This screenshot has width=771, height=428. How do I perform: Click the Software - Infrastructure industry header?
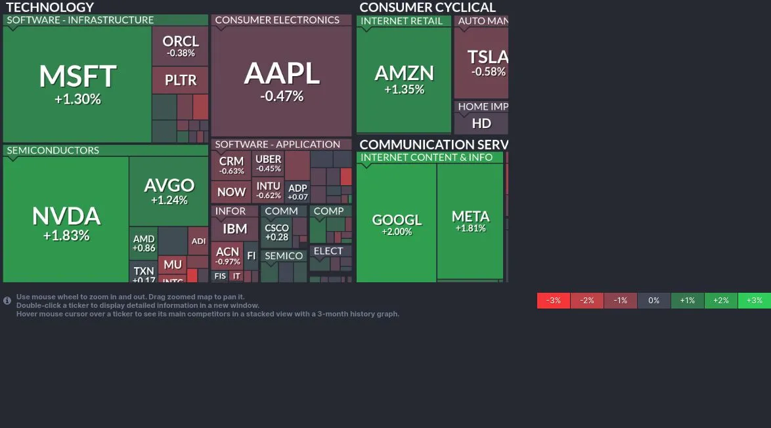pos(80,20)
